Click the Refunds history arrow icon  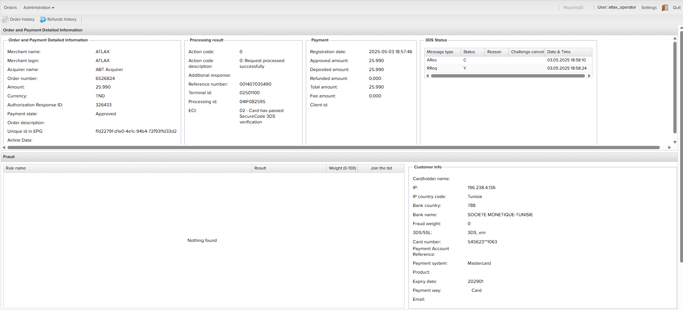pos(43,20)
